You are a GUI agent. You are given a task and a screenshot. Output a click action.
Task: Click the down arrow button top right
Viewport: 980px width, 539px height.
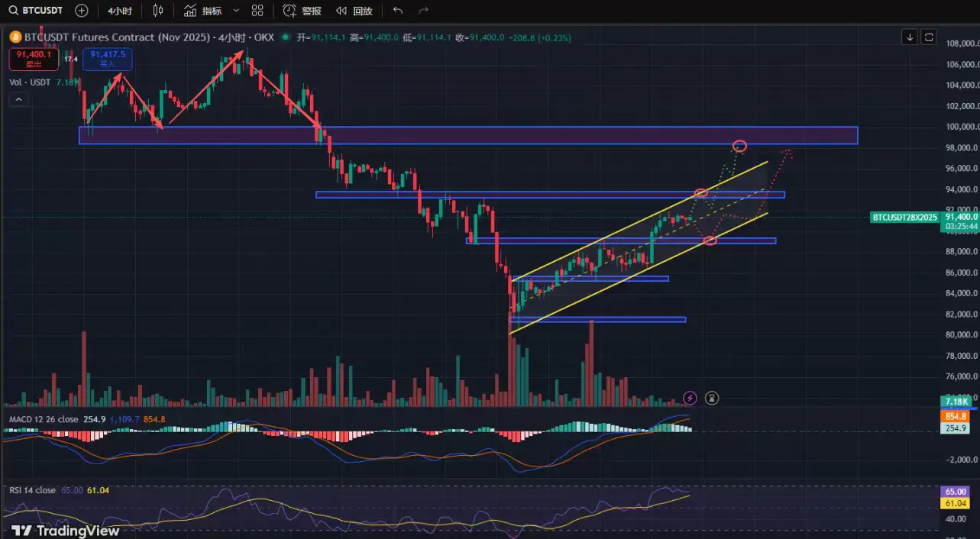pos(909,37)
